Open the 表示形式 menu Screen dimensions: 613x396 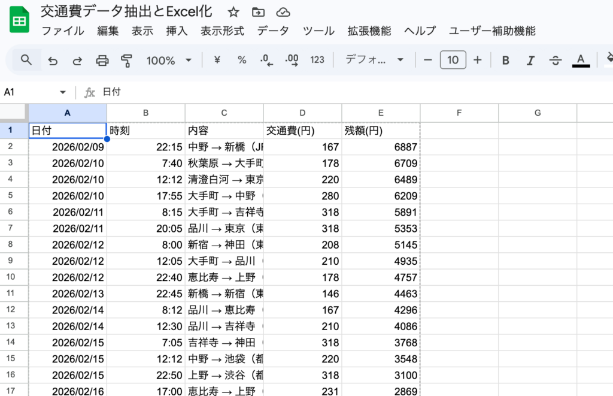pyautogui.click(x=222, y=31)
